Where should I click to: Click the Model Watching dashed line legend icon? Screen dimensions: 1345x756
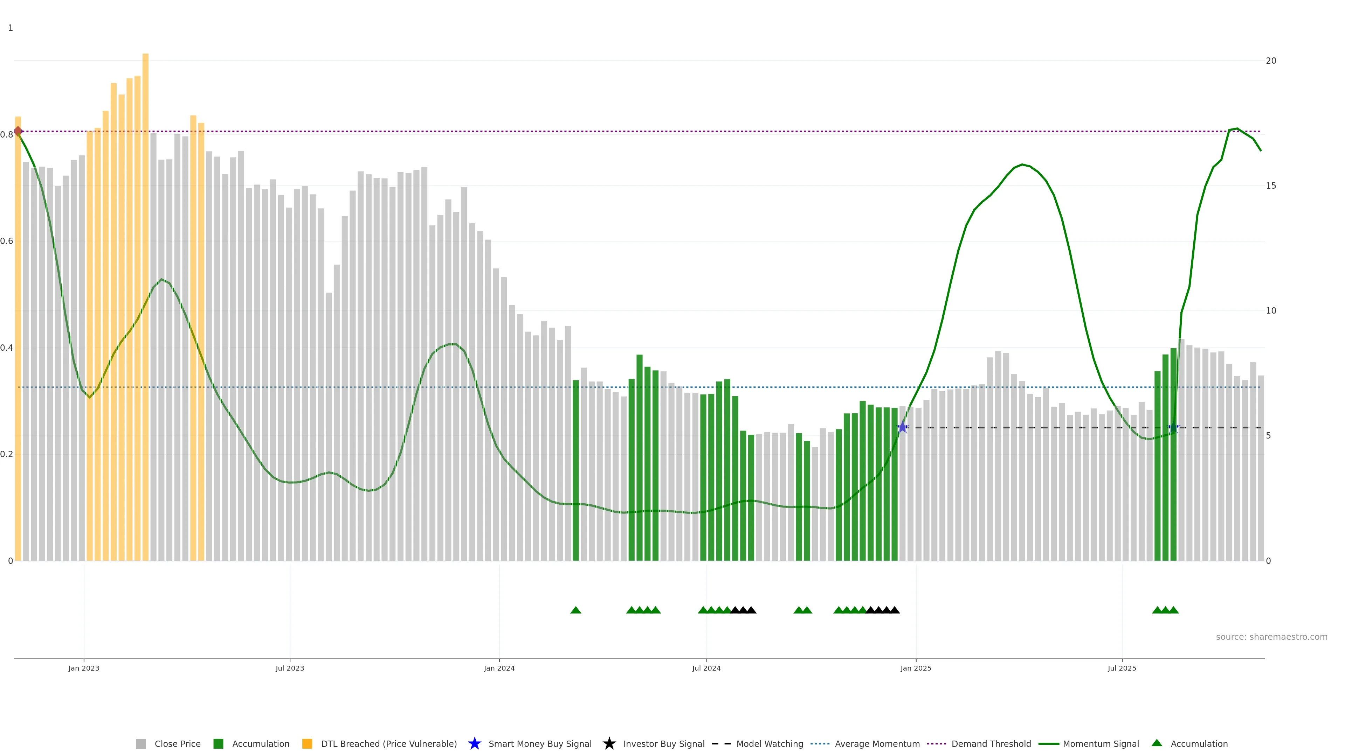tap(721, 743)
